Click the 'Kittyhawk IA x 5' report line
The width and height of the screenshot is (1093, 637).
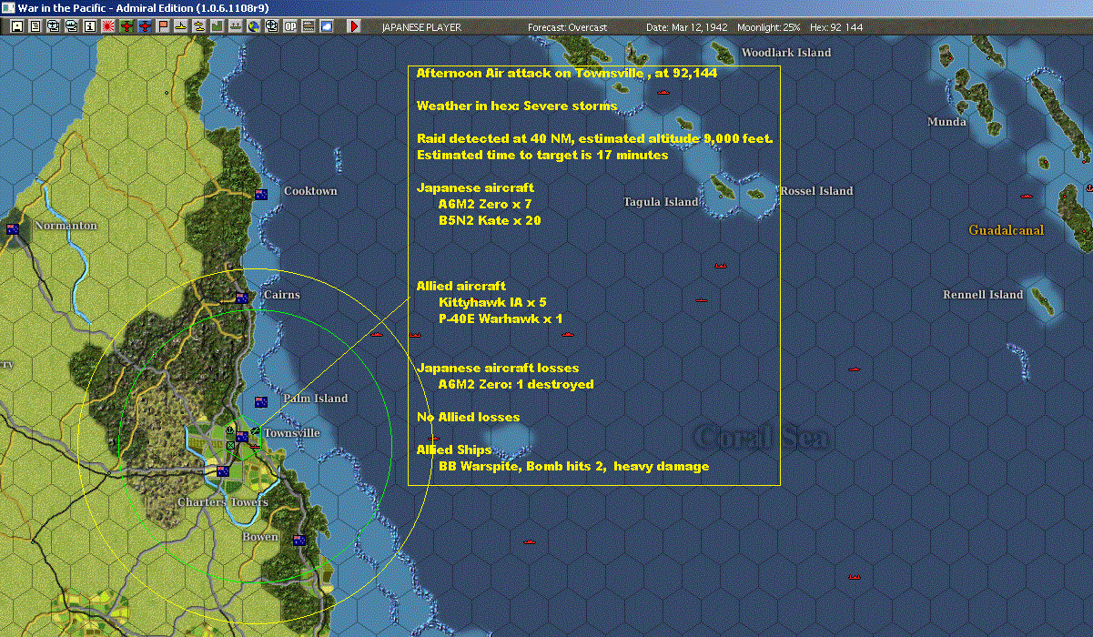pos(492,303)
